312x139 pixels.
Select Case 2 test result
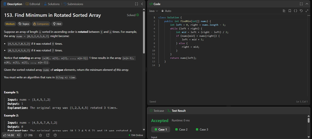tap(181, 129)
